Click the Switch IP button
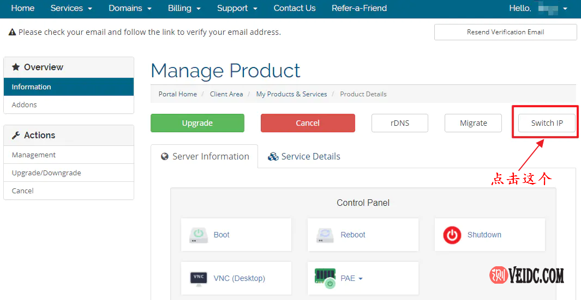The image size is (581, 300). click(547, 123)
